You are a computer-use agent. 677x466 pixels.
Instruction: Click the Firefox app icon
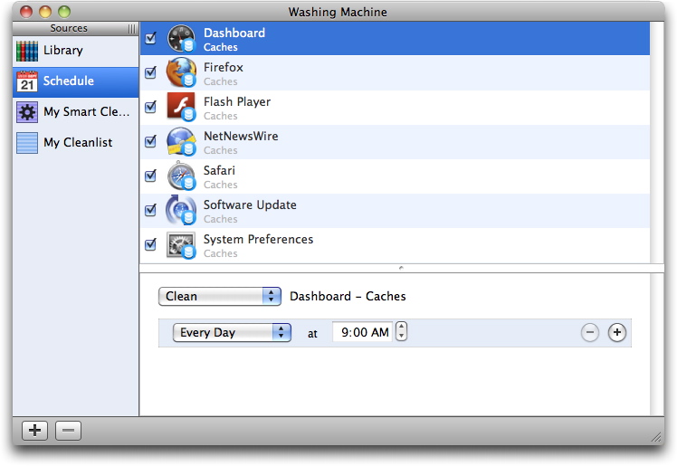point(181,72)
